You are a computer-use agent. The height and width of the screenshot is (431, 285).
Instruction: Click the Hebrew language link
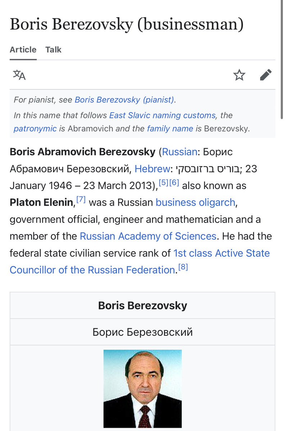pyautogui.click(x=152, y=169)
